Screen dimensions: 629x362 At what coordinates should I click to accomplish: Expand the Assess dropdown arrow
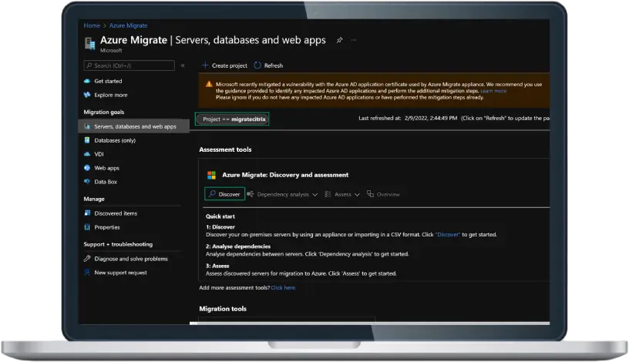357,194
